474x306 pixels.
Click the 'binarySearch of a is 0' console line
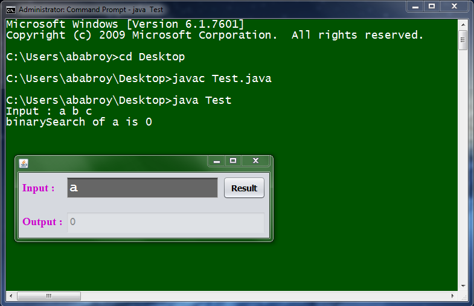(x=79, y=122)
